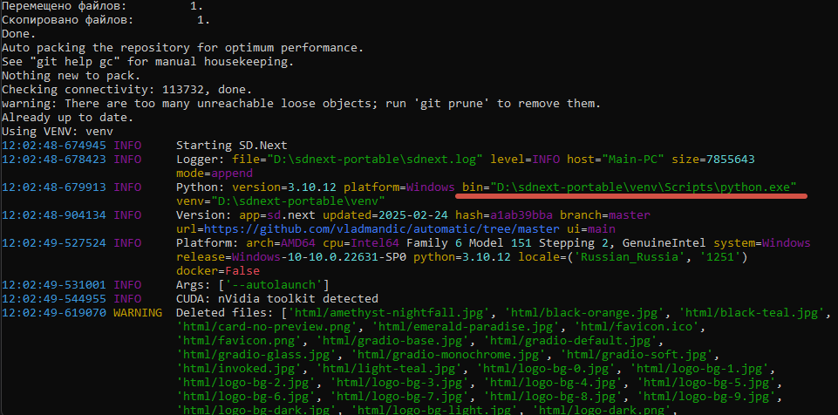Click 'release=Windows-10-10.0.22631-SP0' entry

pyautogui.click(x=291, y=257)
